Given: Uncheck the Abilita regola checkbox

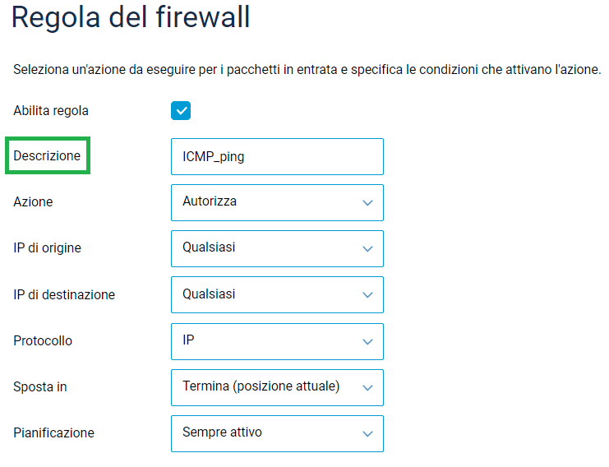Looking at the screenshot, I should [x=181, y=110].
